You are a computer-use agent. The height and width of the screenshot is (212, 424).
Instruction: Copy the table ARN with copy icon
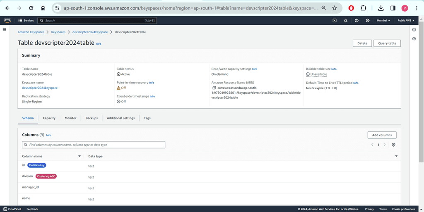point(214,88)
